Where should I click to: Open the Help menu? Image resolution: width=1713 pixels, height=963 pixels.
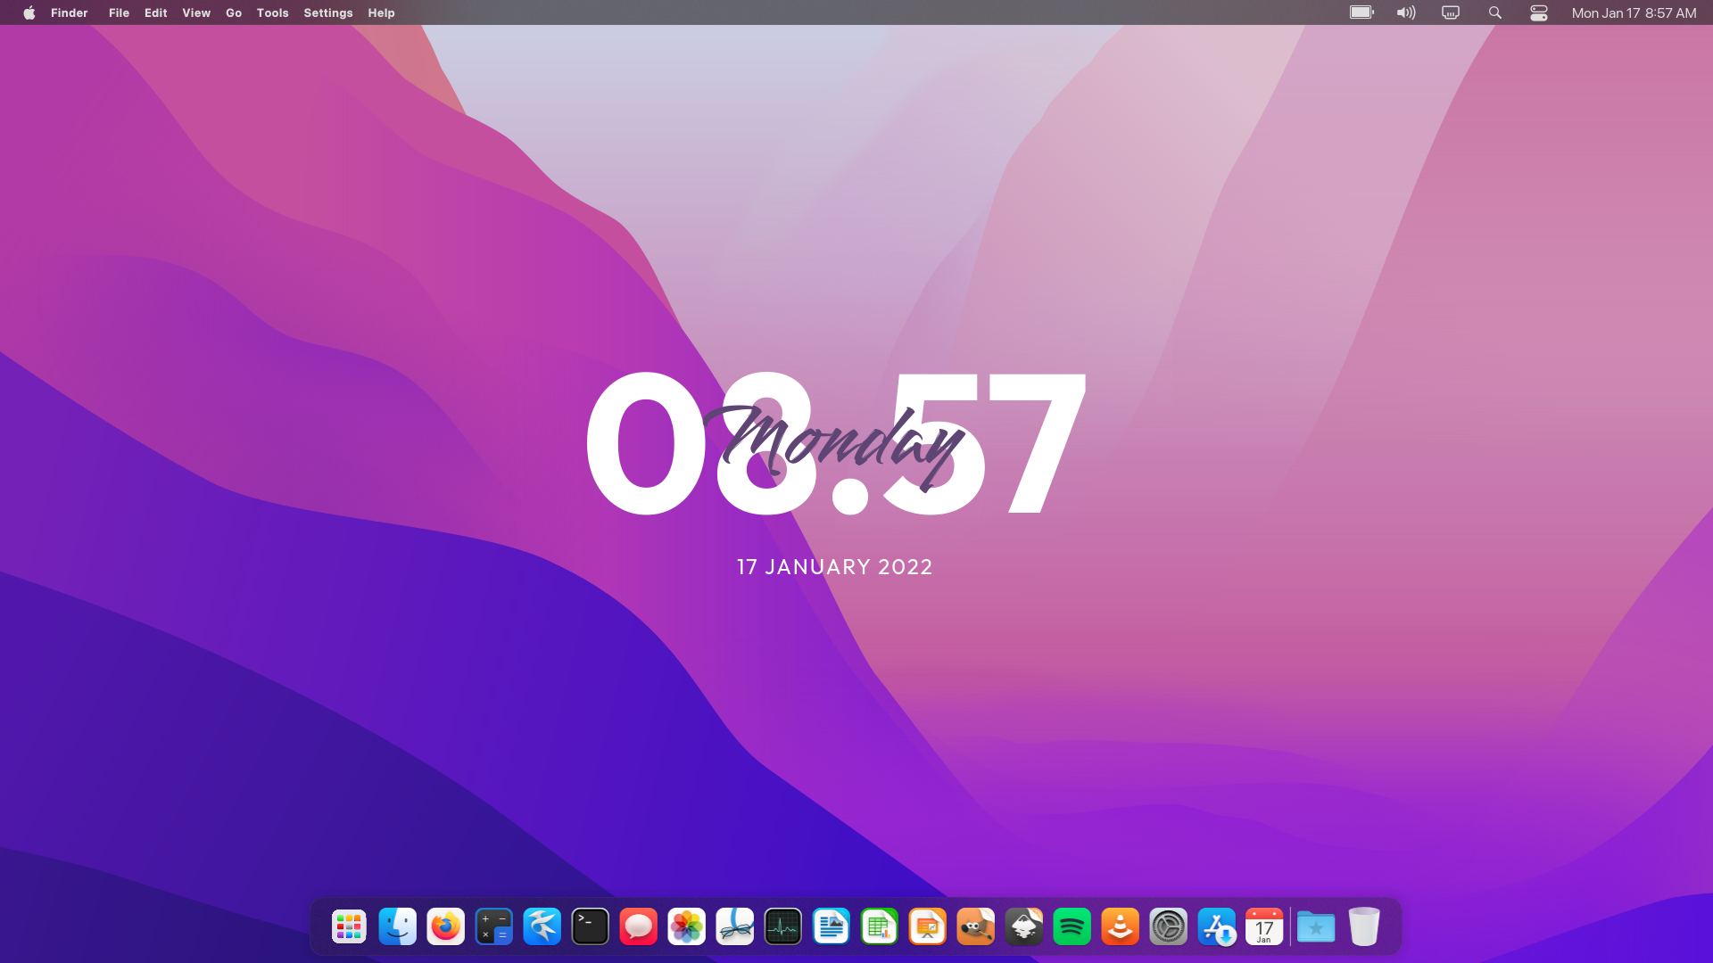coord(381,12)
